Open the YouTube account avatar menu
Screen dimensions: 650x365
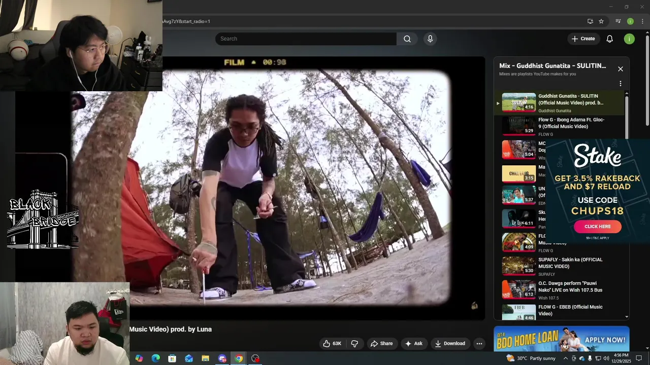coord(629,39)
